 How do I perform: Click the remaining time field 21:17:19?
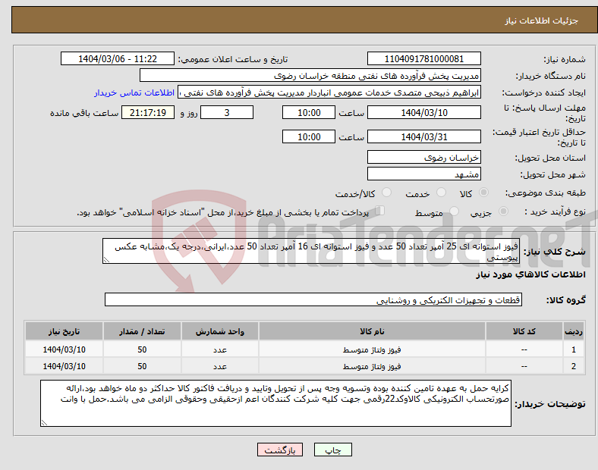pyautogui.click(x=148, y=113)
